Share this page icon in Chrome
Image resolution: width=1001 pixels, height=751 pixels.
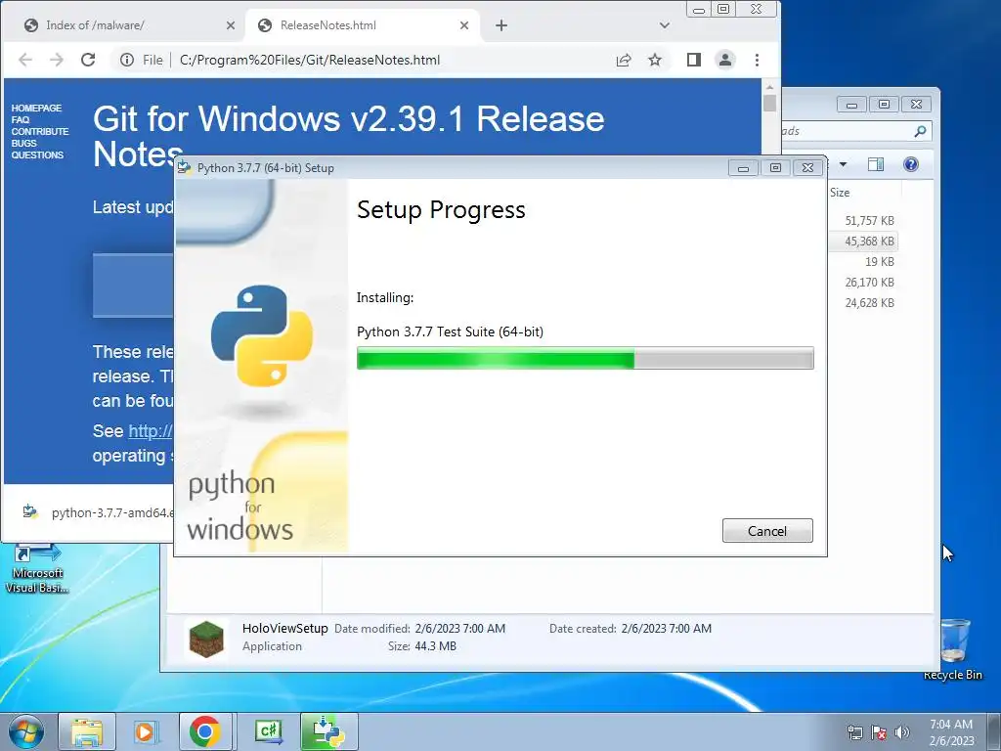point(624,60)
